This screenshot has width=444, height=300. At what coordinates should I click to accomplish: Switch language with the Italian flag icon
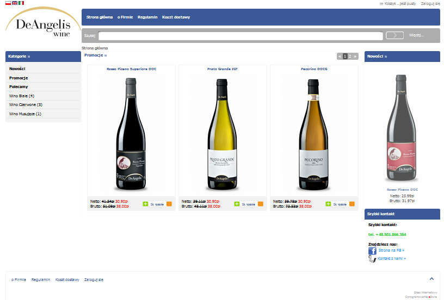tap(21, 3)
